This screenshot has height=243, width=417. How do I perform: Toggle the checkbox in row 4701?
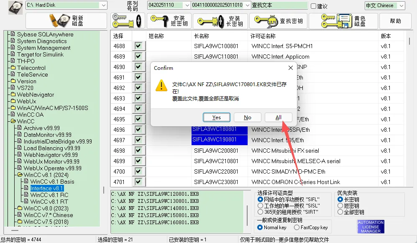click(138, 182)
